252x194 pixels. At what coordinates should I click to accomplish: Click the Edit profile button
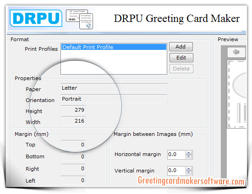pyautogui.click(x=181, y=58)
